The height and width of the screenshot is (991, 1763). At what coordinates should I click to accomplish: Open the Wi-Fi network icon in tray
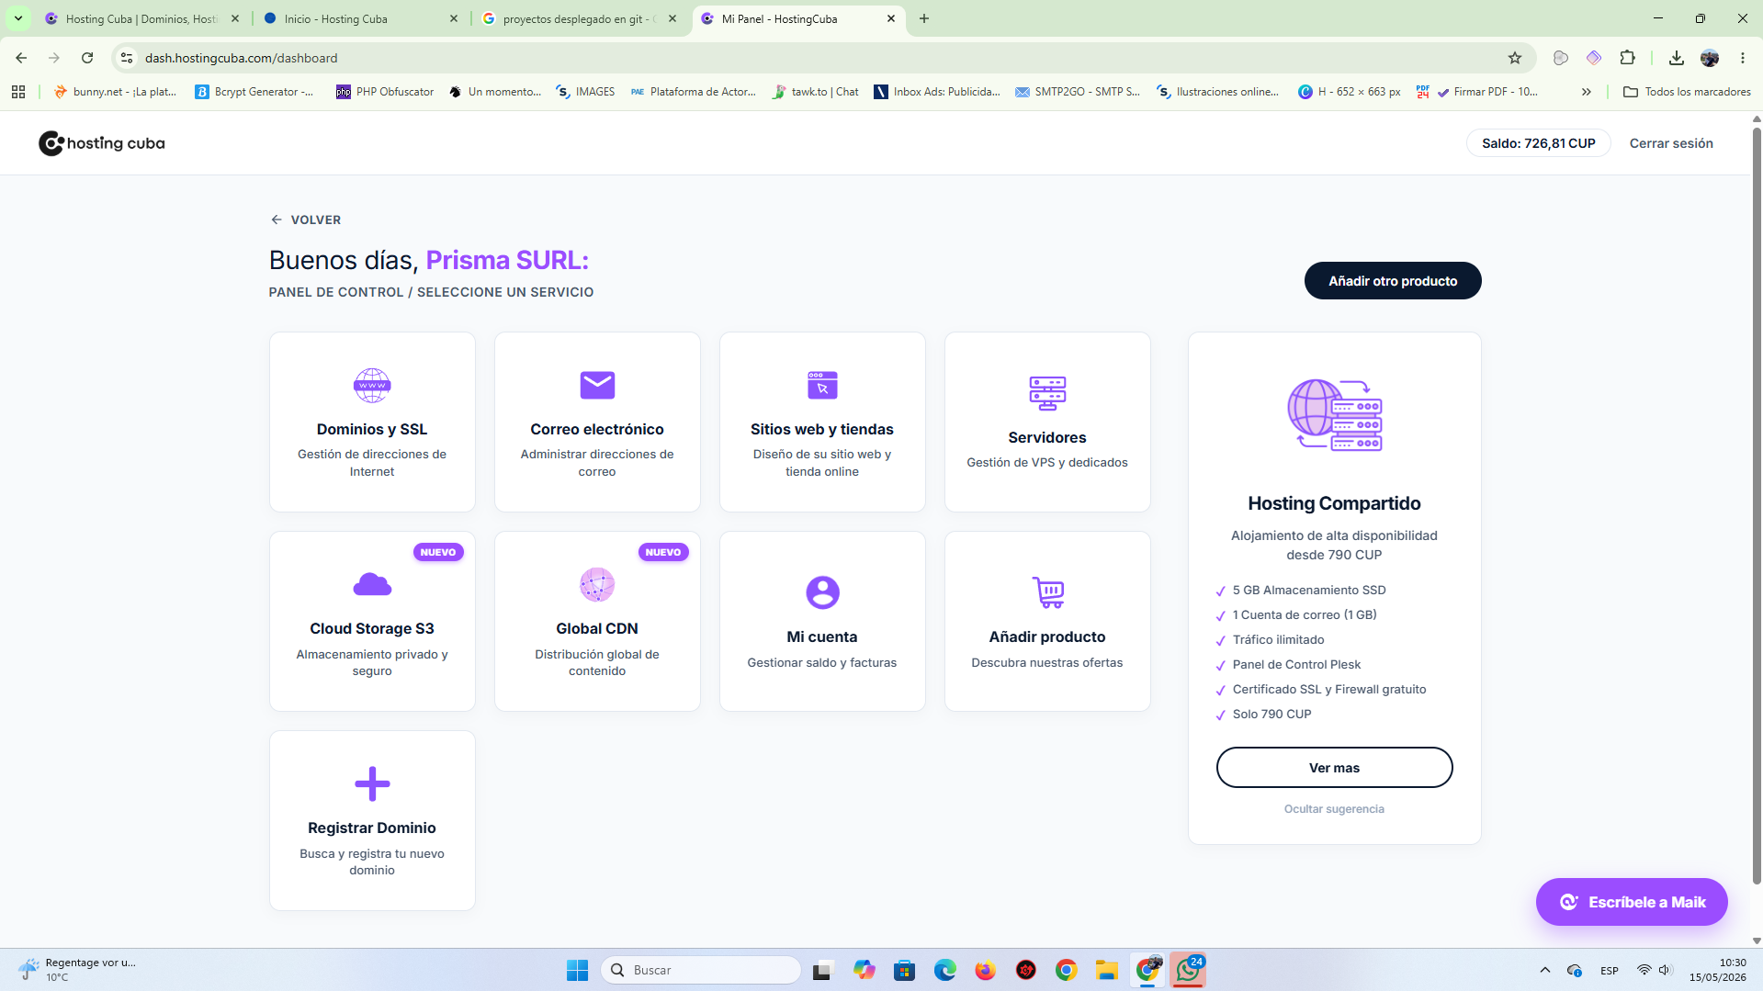1644,970
